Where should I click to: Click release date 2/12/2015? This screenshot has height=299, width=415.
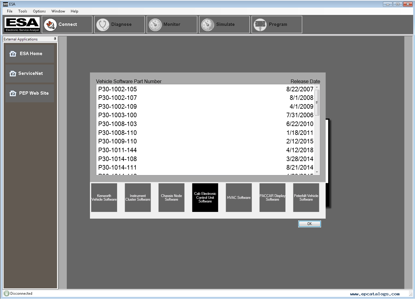[x=300, y=141]
